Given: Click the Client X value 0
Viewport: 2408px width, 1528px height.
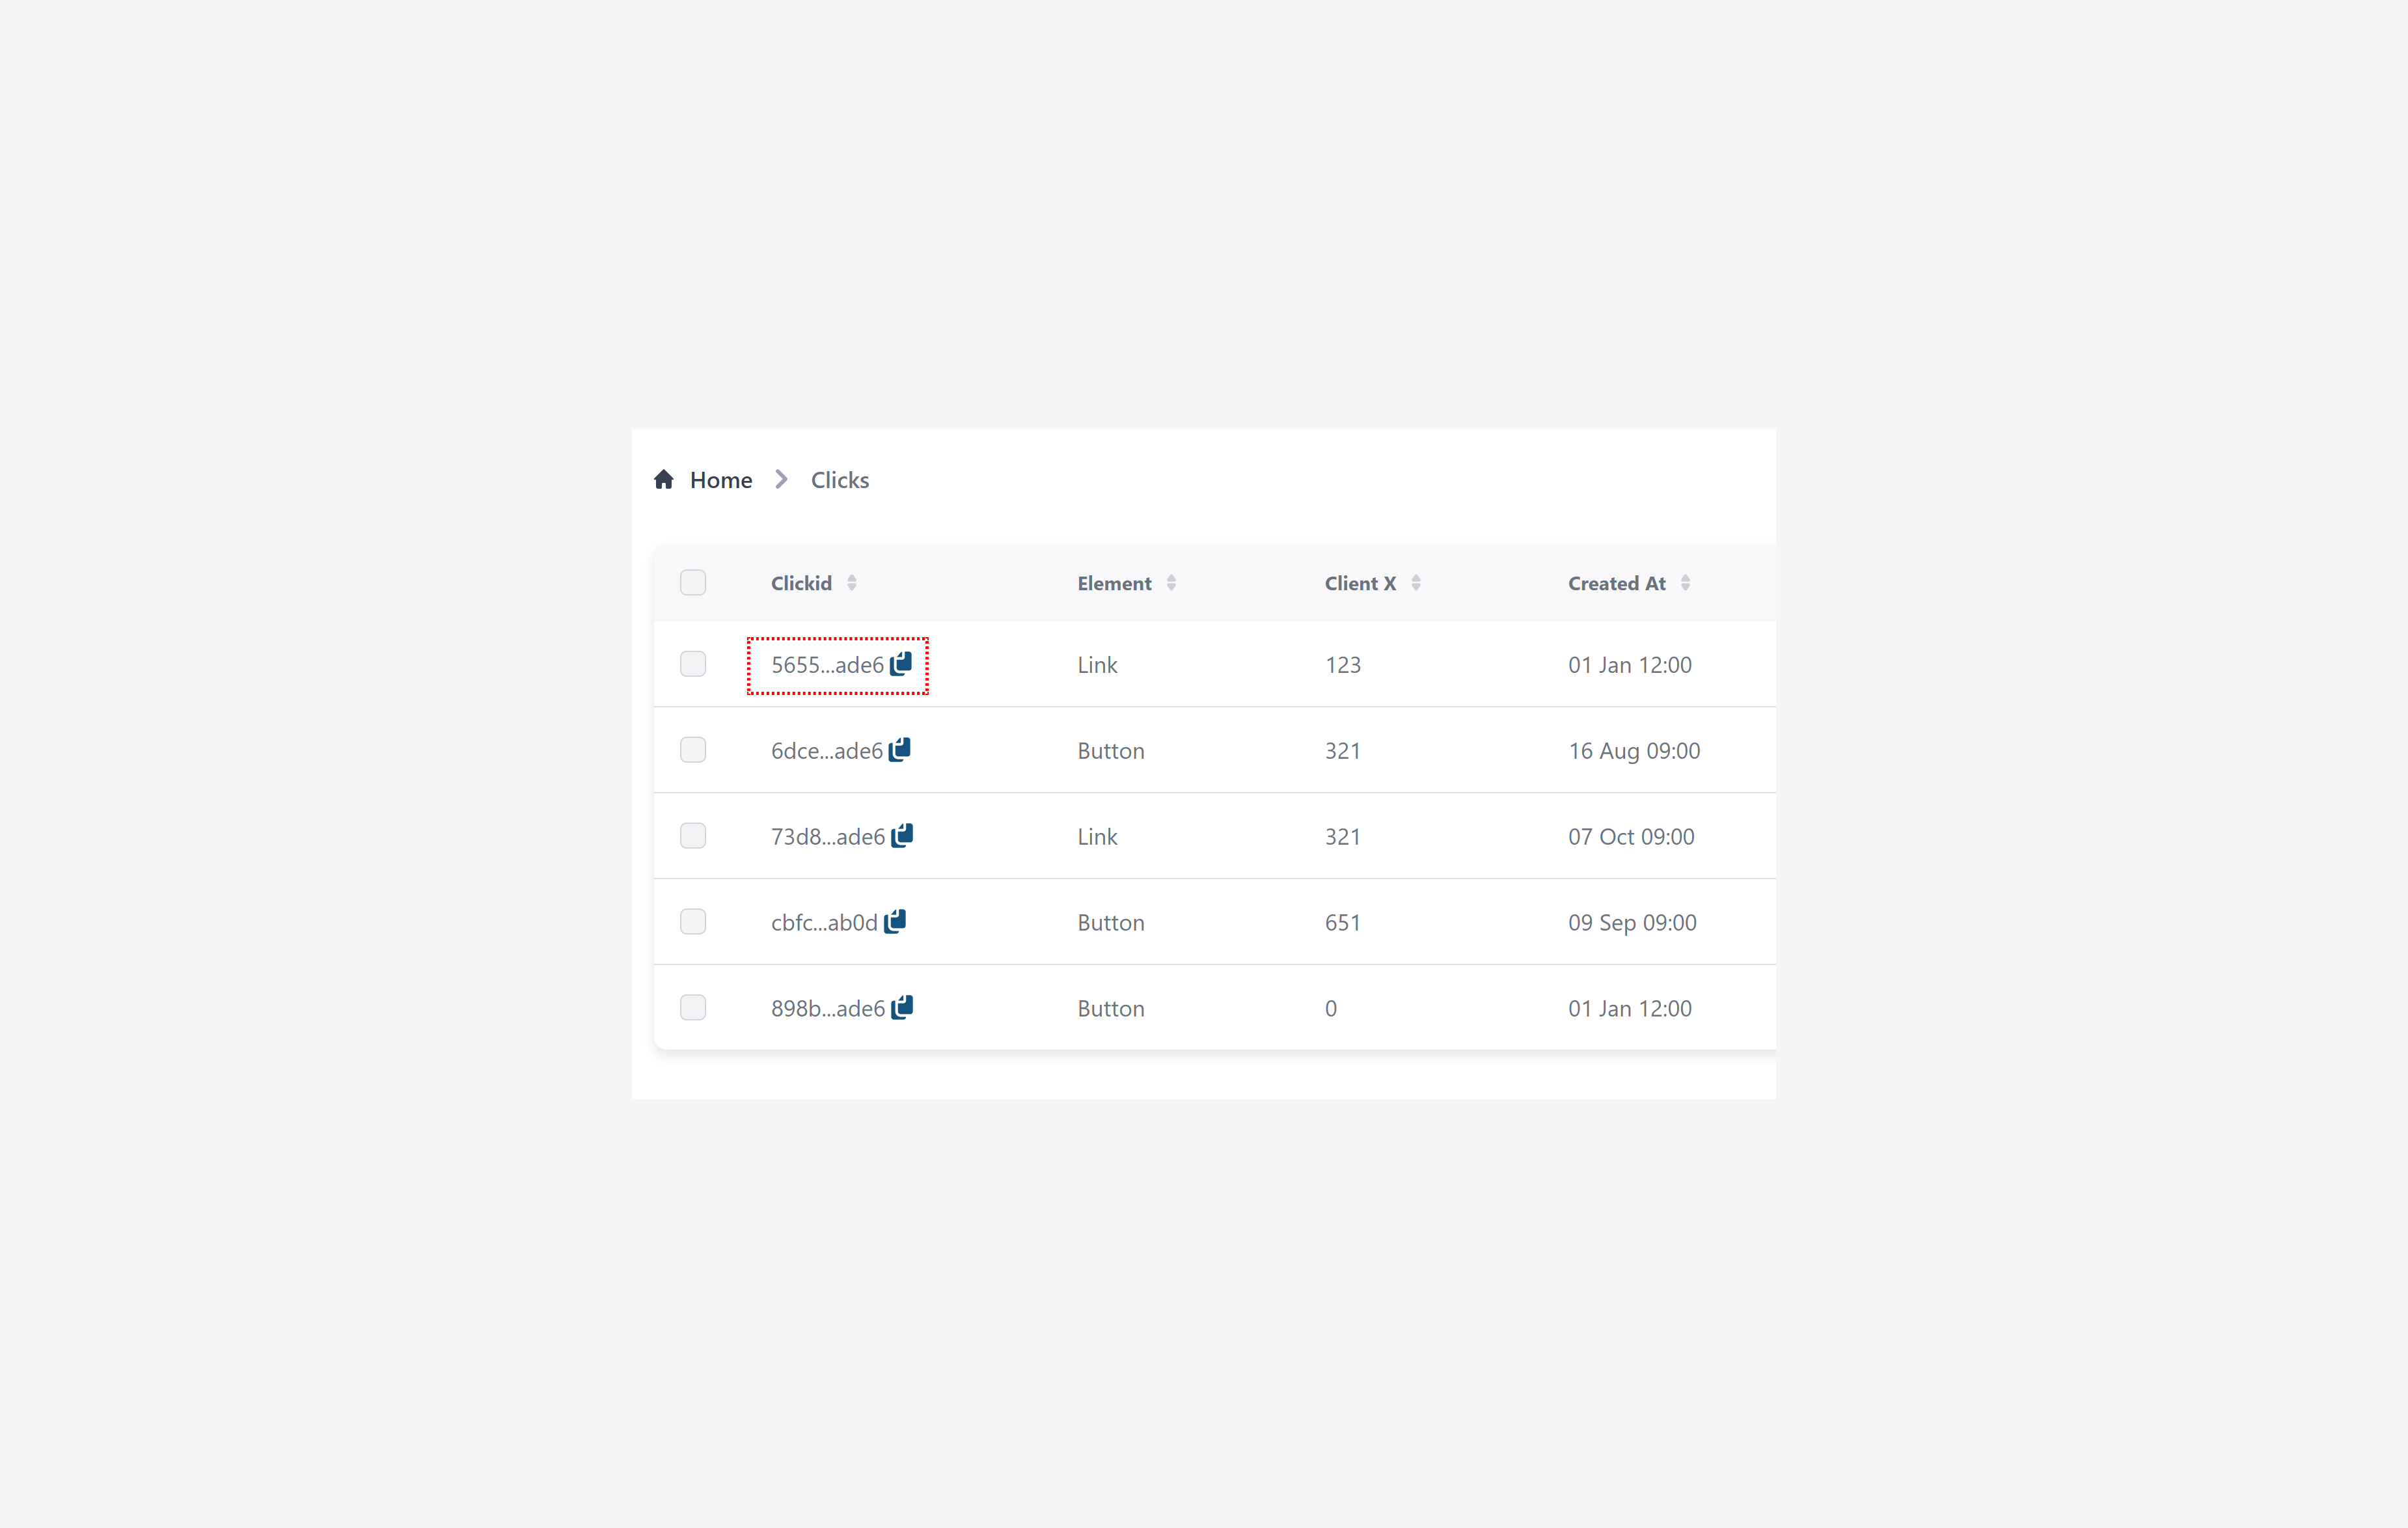Looking at the screenshot, I should [x=1331, y=1009].
